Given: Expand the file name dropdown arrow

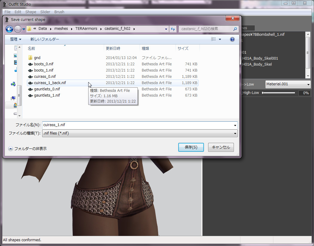Looking at the screenshot, I should point(235,125).
